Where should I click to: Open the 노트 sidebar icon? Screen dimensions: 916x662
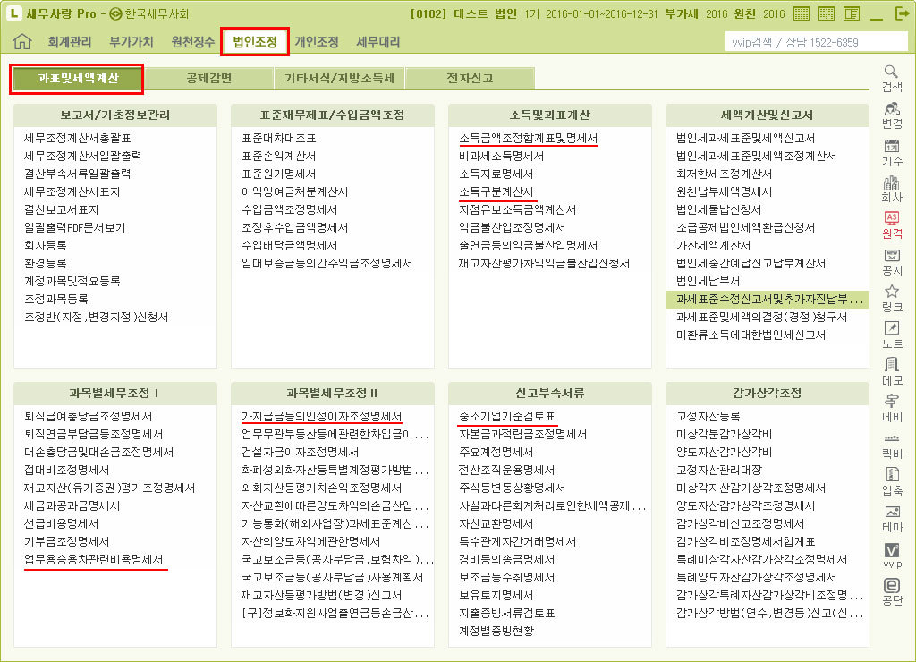(x=892, y=335)
